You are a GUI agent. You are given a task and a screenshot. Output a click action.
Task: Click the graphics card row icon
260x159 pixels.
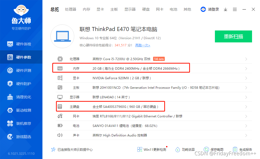click(60, 78)
